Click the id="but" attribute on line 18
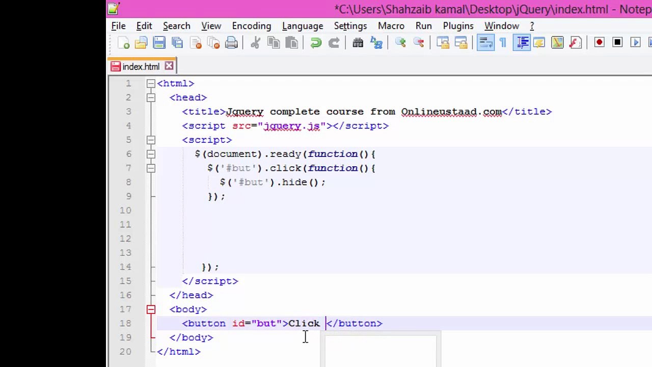Screen dimensions: 652x367 click(257, 323)
